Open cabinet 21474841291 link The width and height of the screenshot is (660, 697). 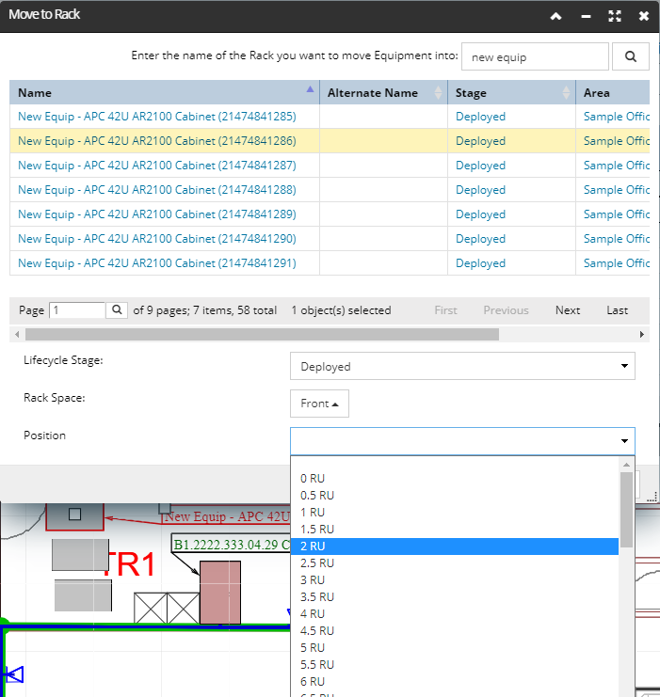pos(157,263)
